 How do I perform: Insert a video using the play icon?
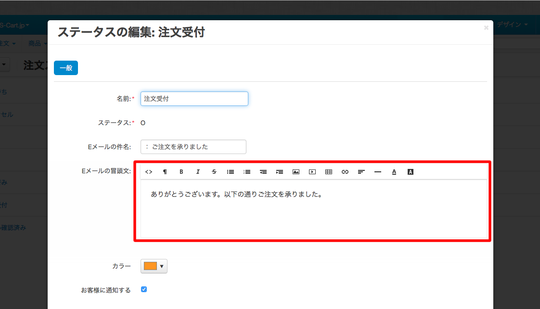click(x=312, y=172)
